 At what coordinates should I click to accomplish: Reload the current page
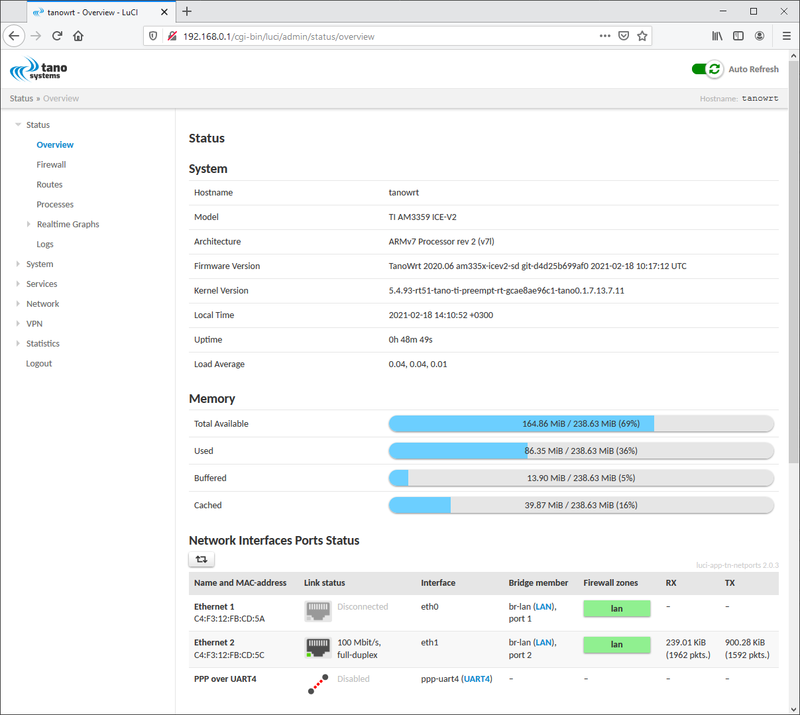click(x=57, y=36)
